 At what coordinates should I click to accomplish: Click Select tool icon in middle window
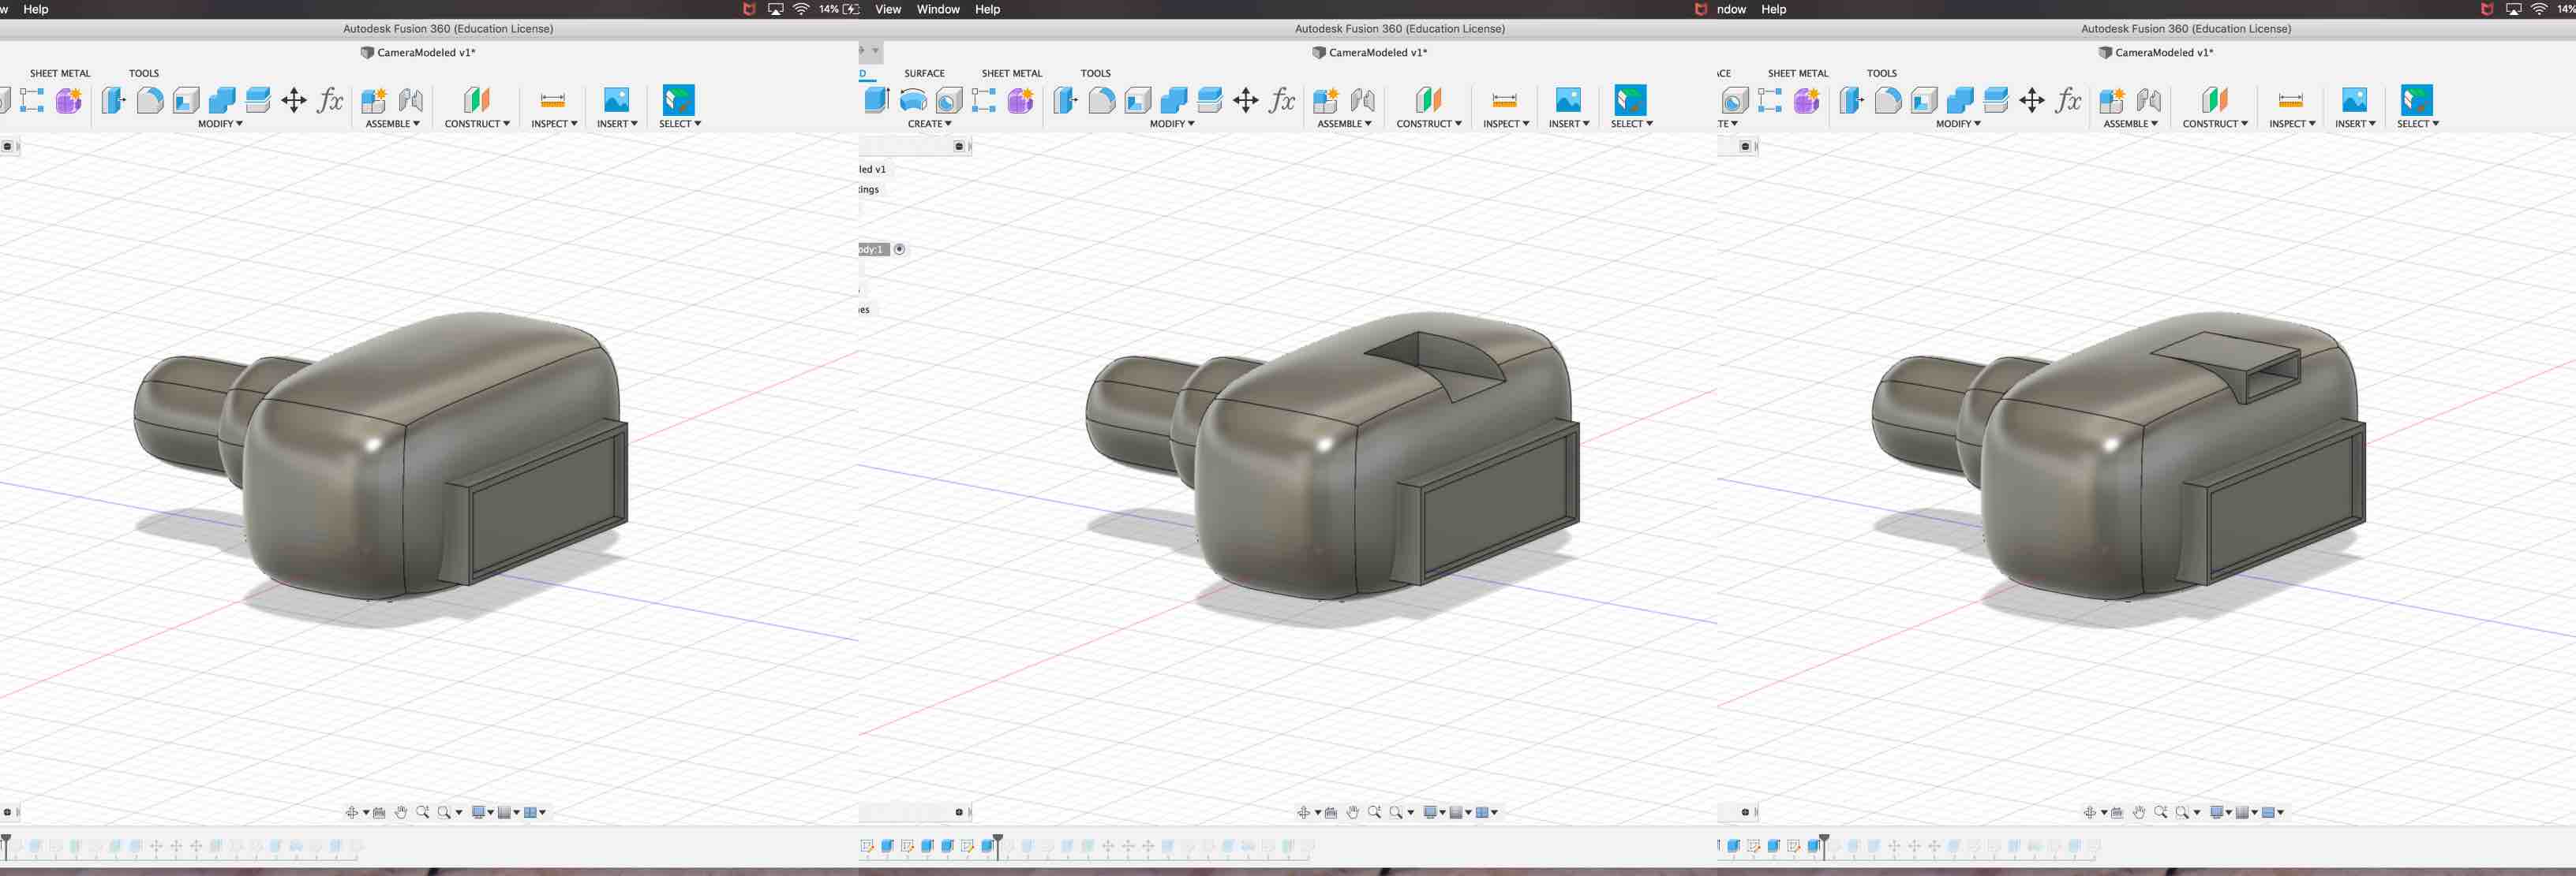pos(1630,100)
